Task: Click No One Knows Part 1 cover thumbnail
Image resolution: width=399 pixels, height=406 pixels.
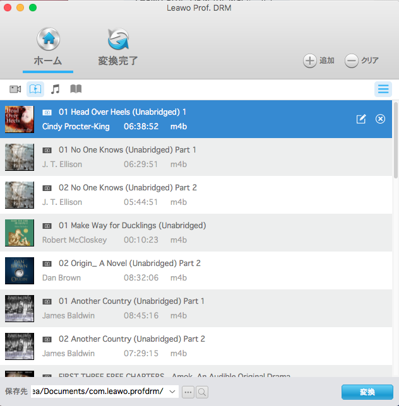Action: point(20,157)
